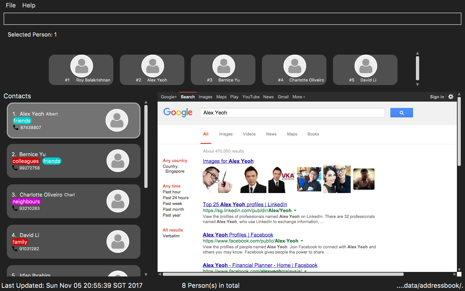
Task: Click friends tag on Alex Yeoh card
Action: tap(22, 121)
